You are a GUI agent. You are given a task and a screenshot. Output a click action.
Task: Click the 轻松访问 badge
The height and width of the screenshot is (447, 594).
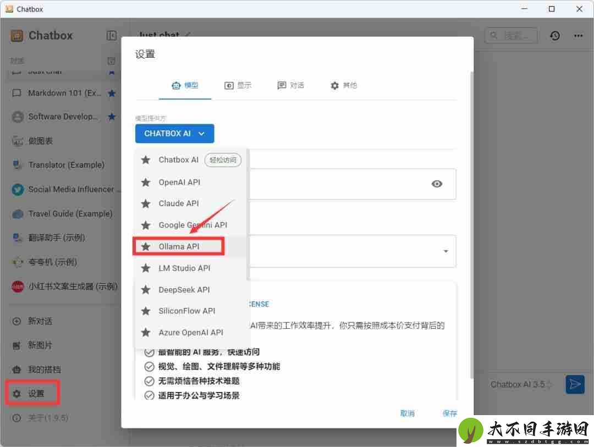pos(223,160)
